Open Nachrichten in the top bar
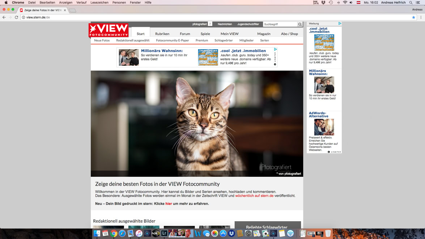This screenshot has height=239, width=425. pos(225,24)
